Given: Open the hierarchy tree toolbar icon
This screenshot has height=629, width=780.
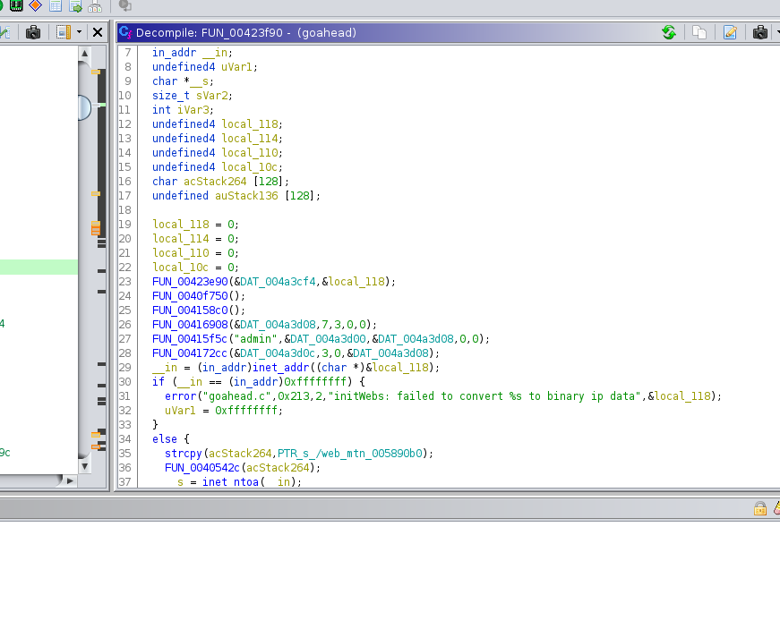Looking at the screenshot, I should tap(95, 5).
